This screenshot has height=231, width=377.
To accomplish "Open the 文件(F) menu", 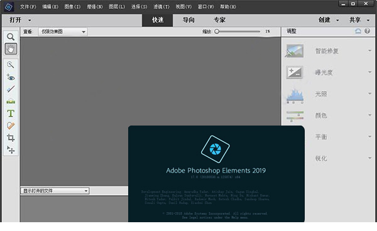I will pos(28,7).
